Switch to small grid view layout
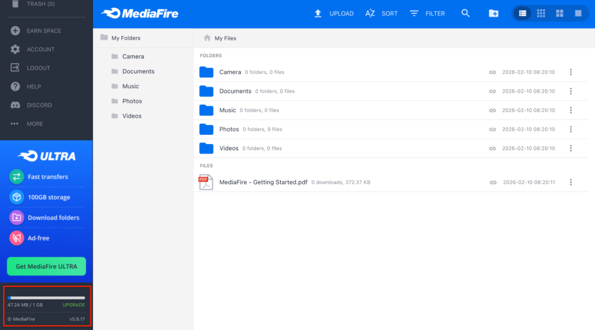 click(541, 13)
